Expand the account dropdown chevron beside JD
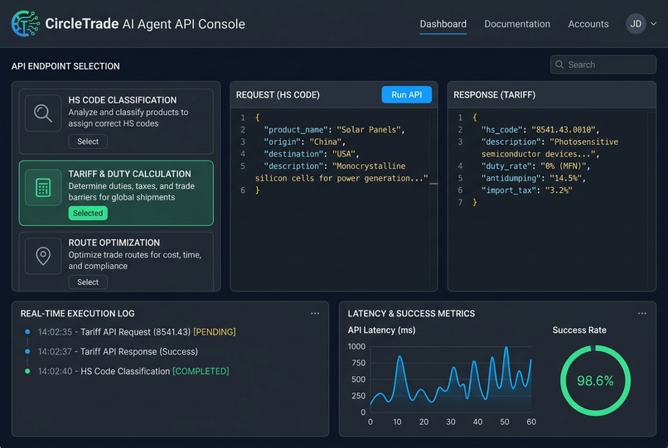The image size is (668, 448). click(x=654, y=24)
